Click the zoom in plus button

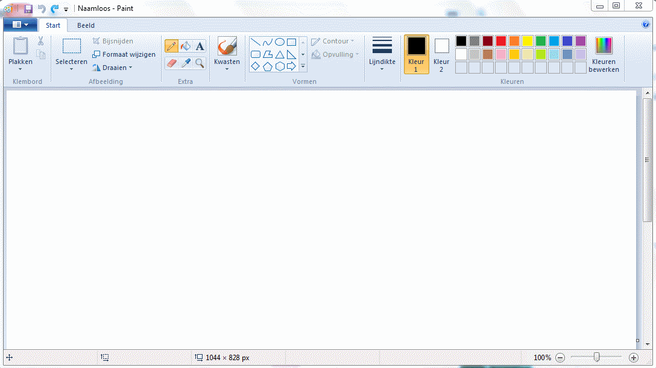tap(633, 358)
